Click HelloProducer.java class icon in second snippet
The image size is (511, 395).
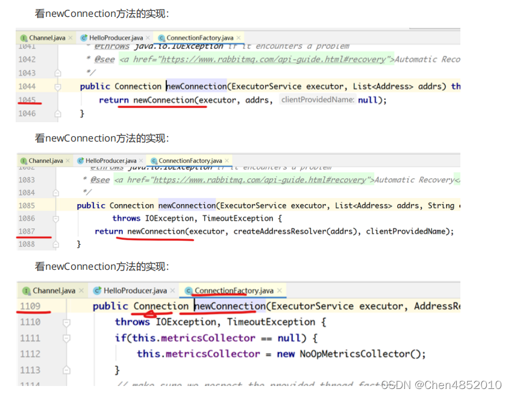80,161
